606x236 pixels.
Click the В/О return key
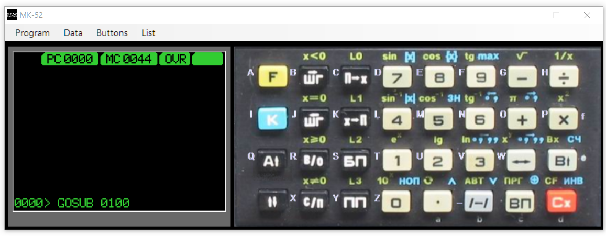tap(314, 161)
